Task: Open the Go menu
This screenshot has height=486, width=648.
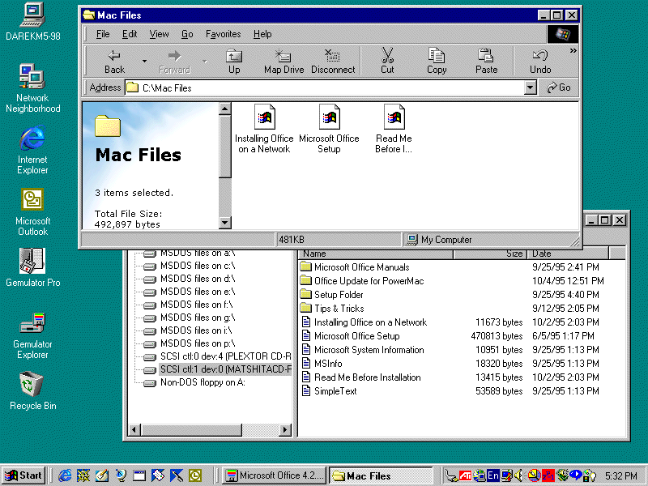Action: (x=187, y=34)
